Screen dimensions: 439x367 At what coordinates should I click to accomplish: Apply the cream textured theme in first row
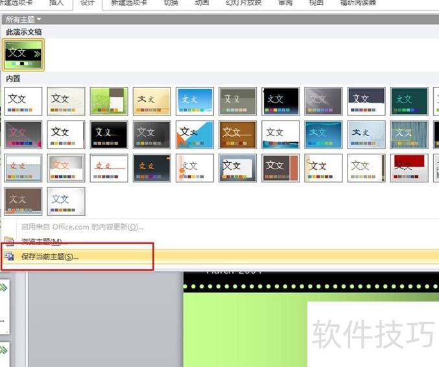tap(66, 101)
